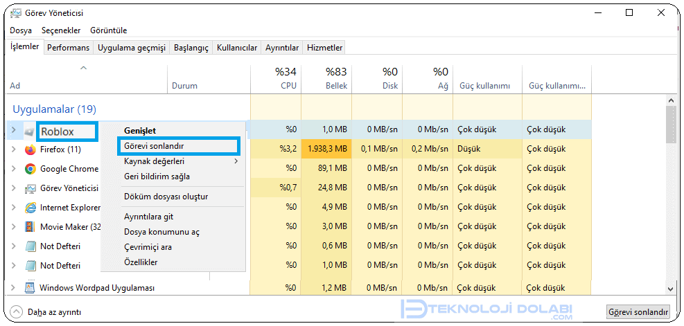
Task: Click the Roblox process icon
Action: (30, 131)
